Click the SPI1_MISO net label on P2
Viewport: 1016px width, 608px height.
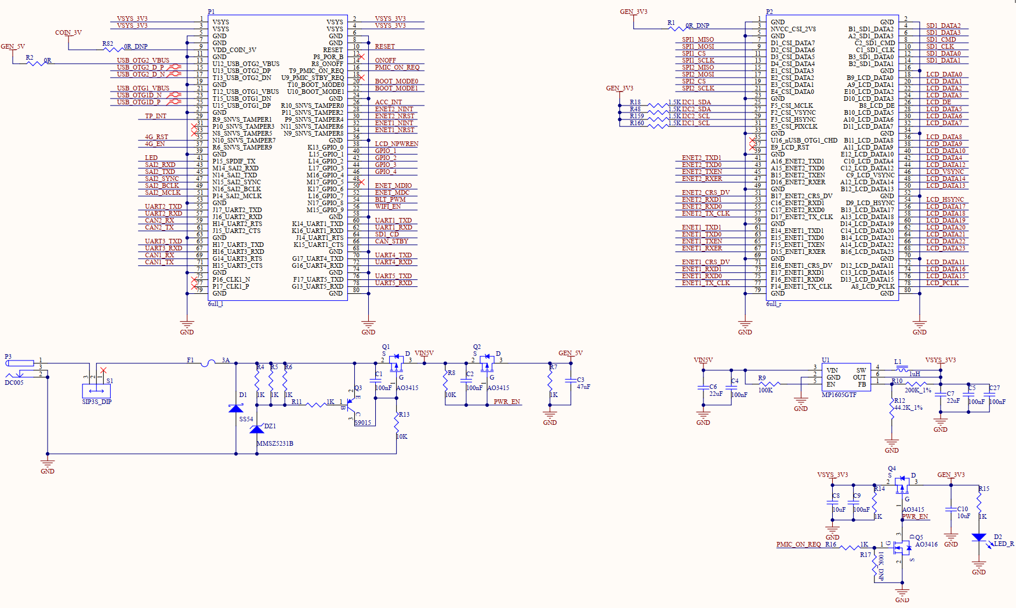click(x=698, y=39)
